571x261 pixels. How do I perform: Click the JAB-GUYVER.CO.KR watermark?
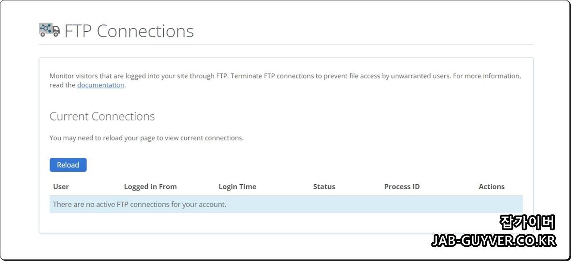494,241
